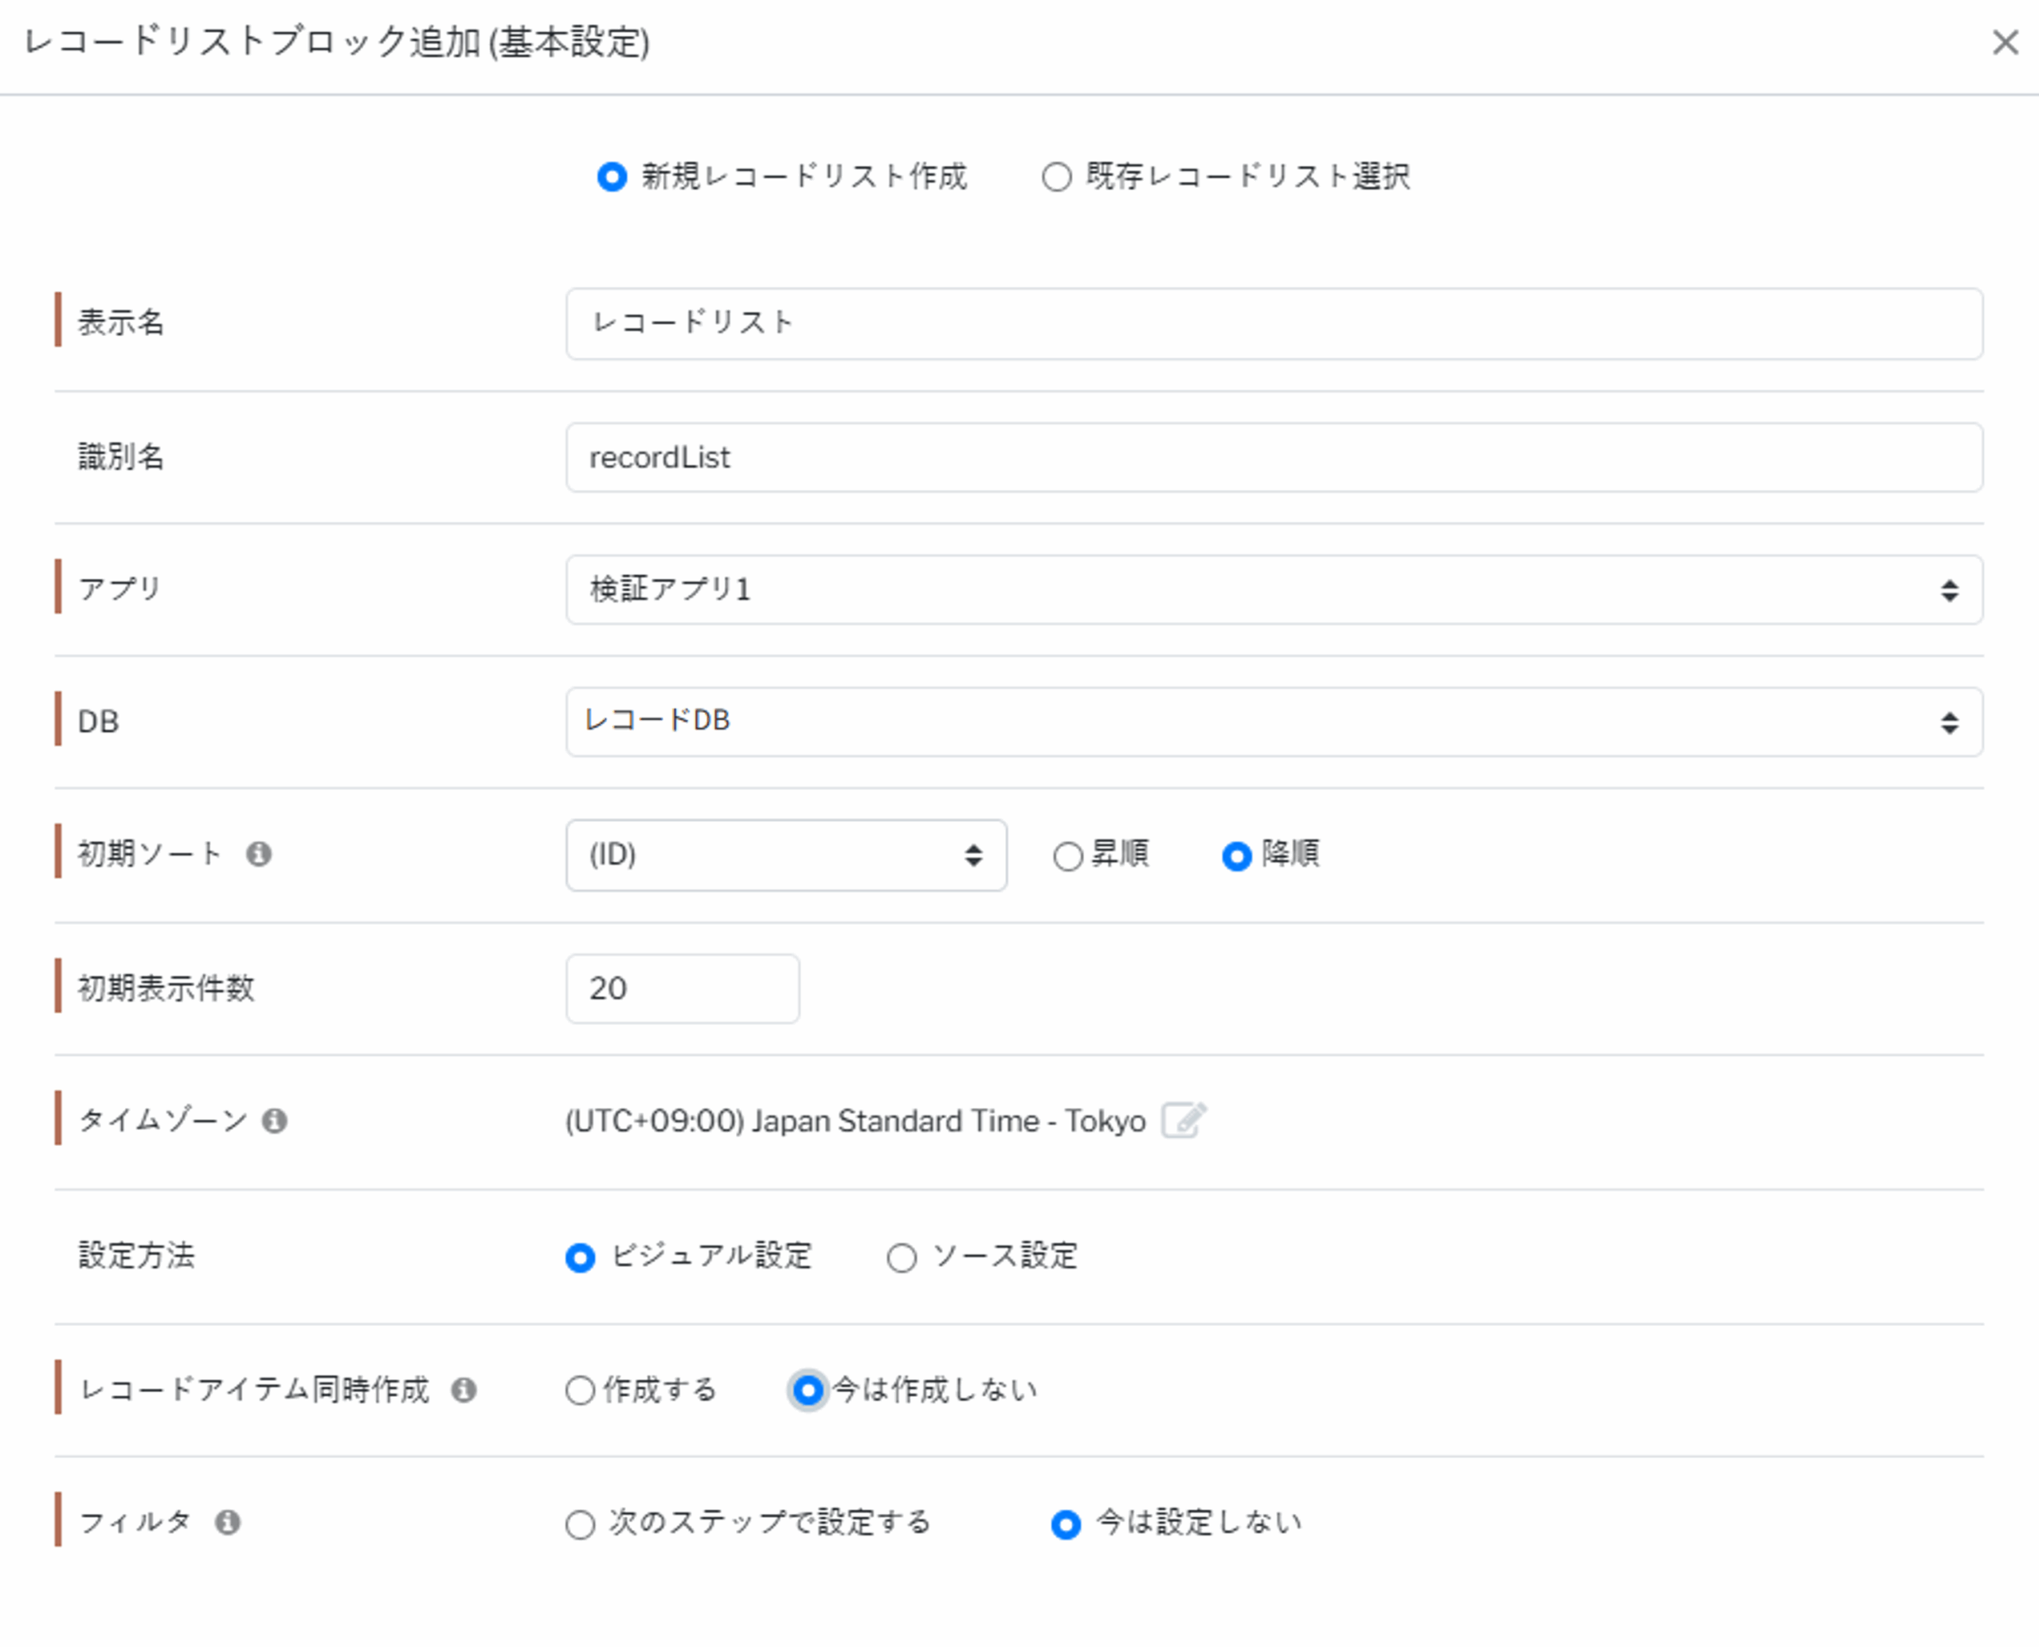Open the アプリ dropdown showing 検証アプリ1

pyautogui.click(x=1274, y=590)
